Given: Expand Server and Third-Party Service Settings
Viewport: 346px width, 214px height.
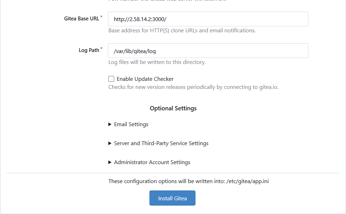Looking at the screenshot, I should [158, 143].
